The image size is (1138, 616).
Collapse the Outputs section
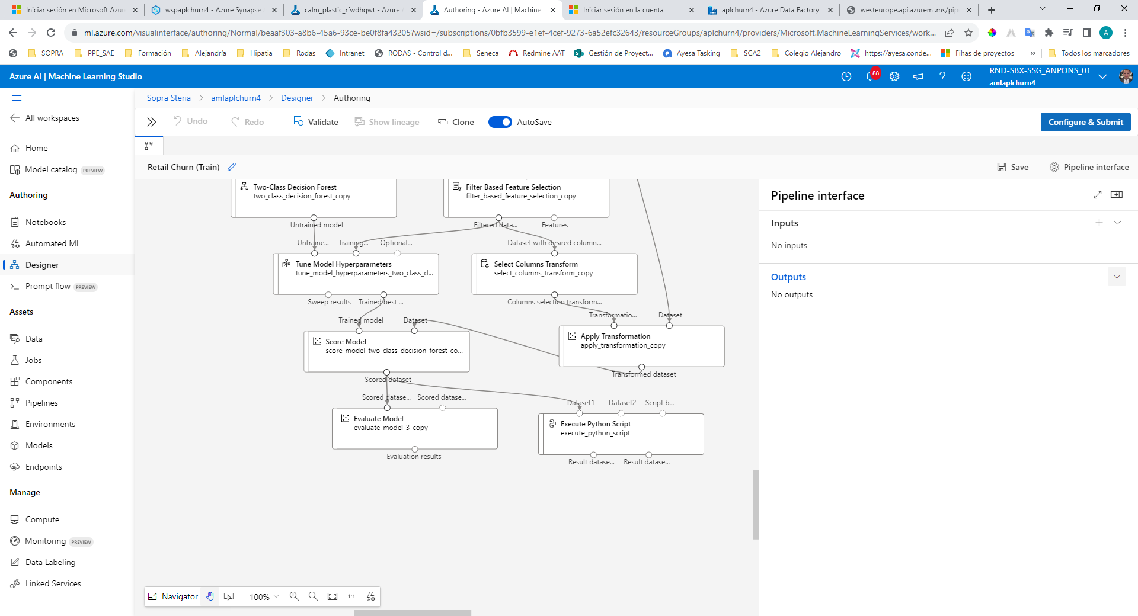pyautogui.click(x=1117, y=277)
